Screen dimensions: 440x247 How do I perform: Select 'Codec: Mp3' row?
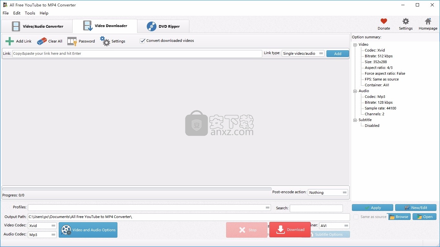(375, 97)
